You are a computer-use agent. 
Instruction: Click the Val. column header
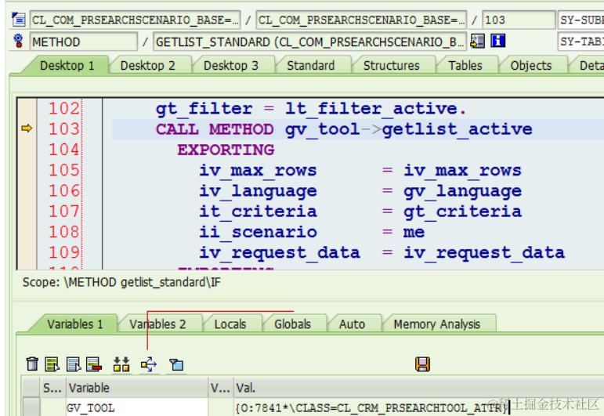pos(418,388)
